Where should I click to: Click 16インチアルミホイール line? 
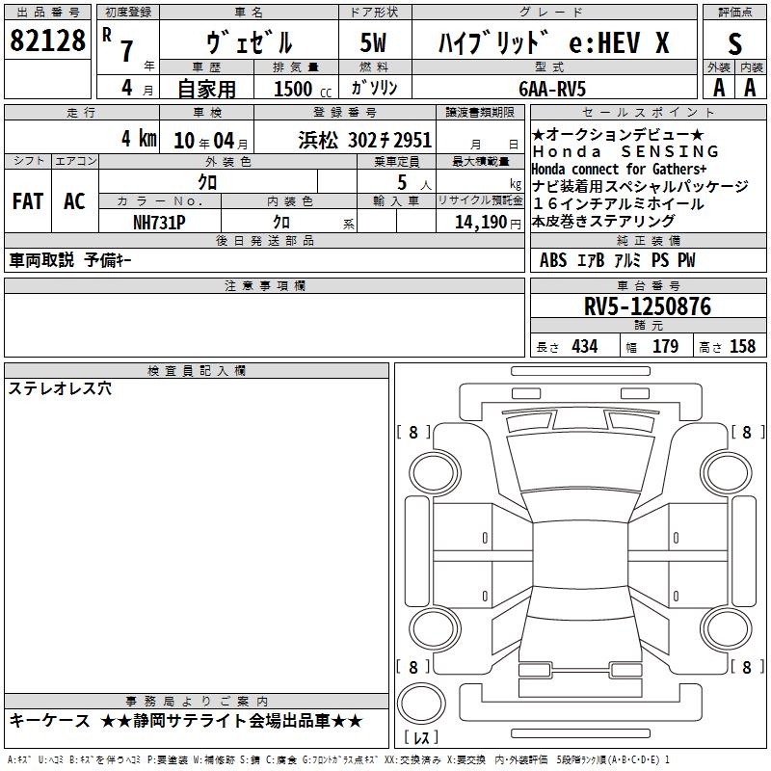(618, 203)
